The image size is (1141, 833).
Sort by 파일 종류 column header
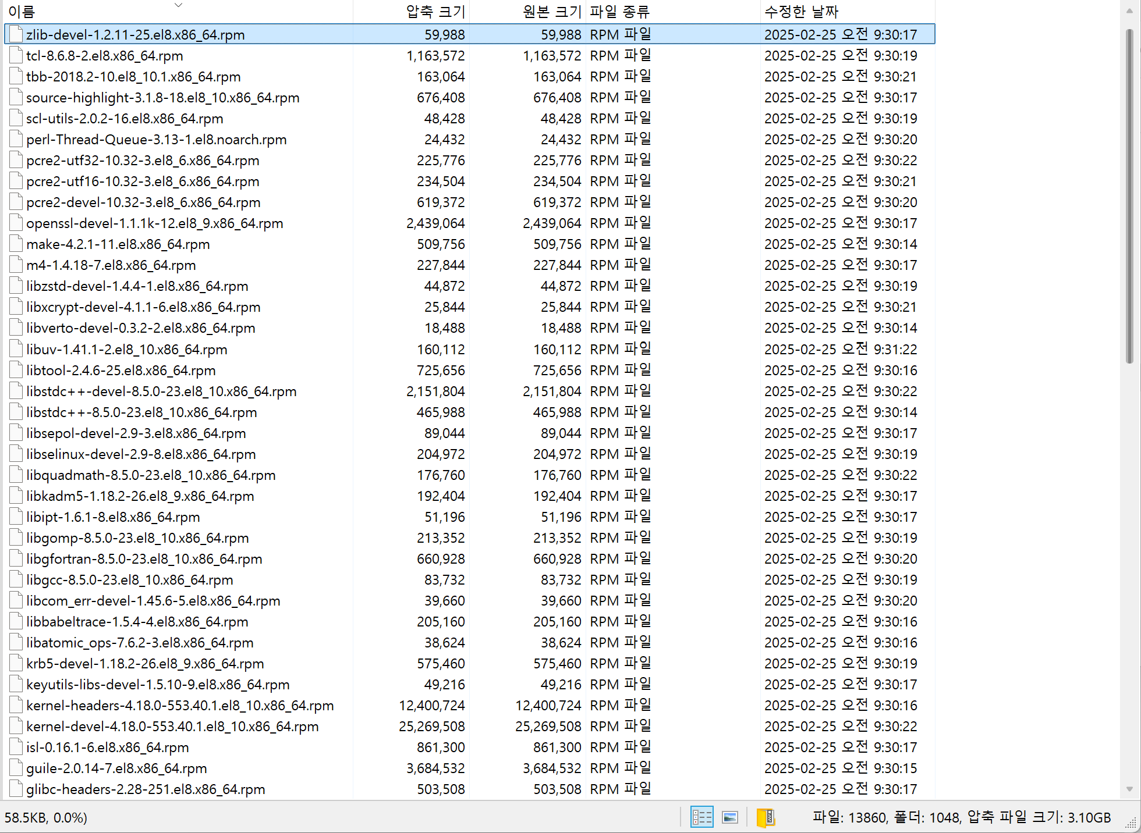619,12
